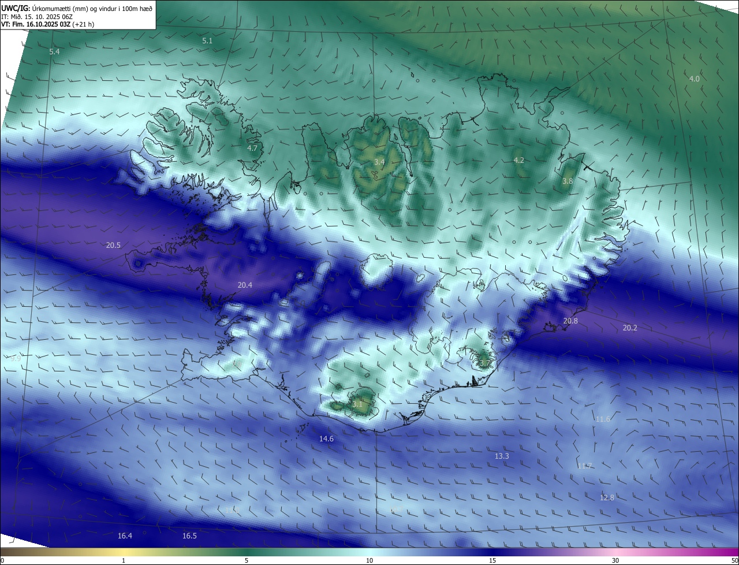Click the color scale tick labeled 30
739x565 pixels.
(615, 560)
